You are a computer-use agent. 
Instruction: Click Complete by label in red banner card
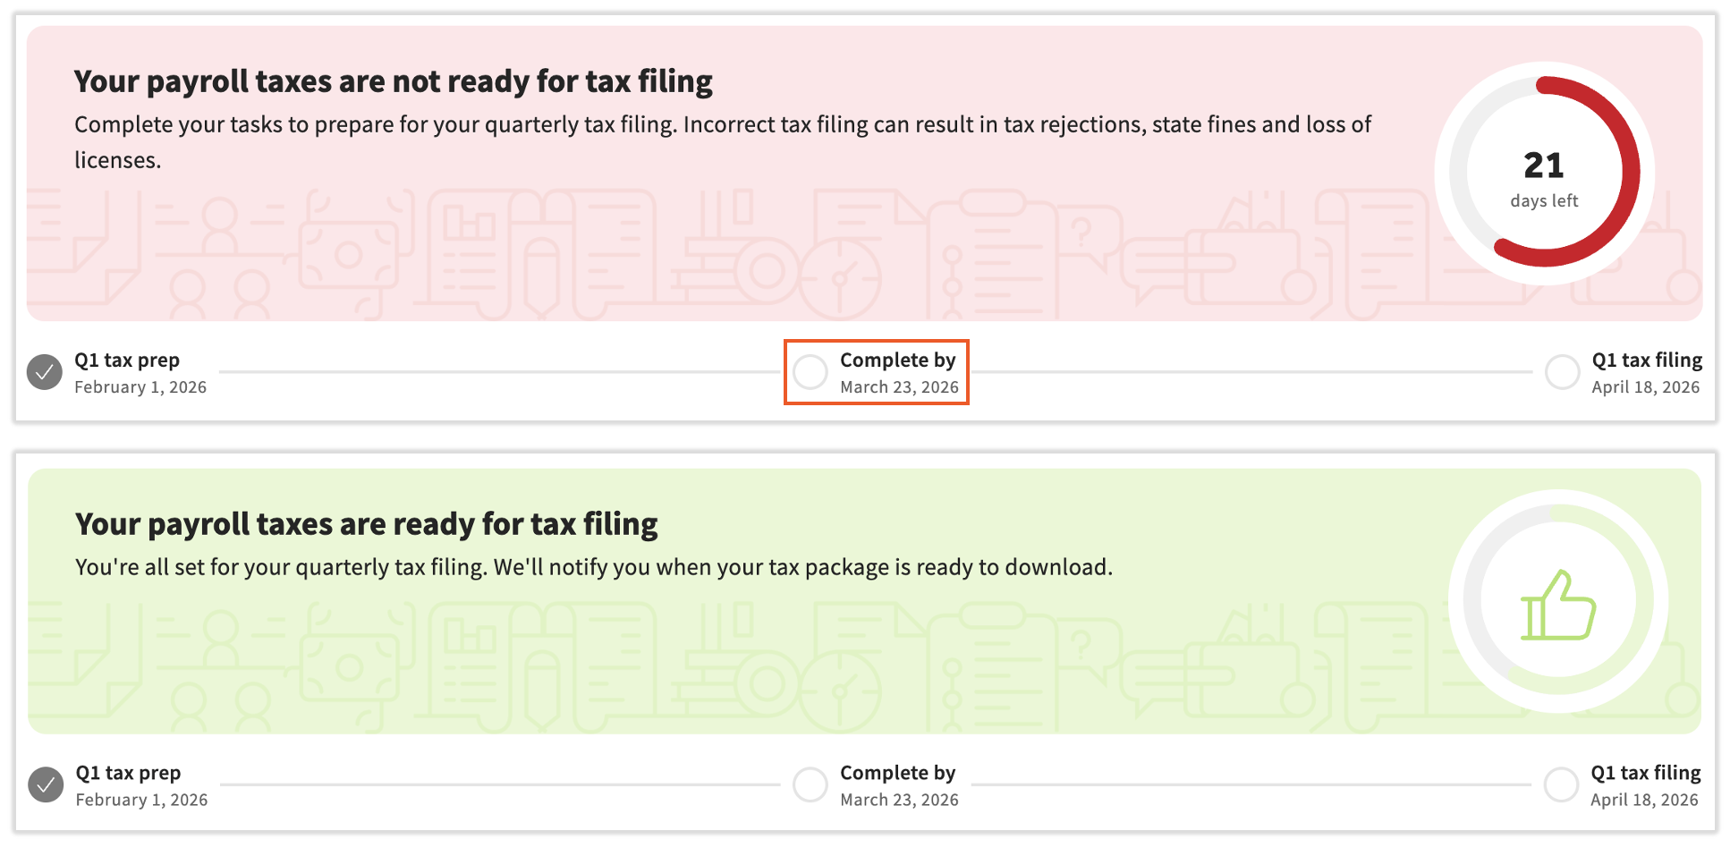pyautogui.click(x=897, y=360)
